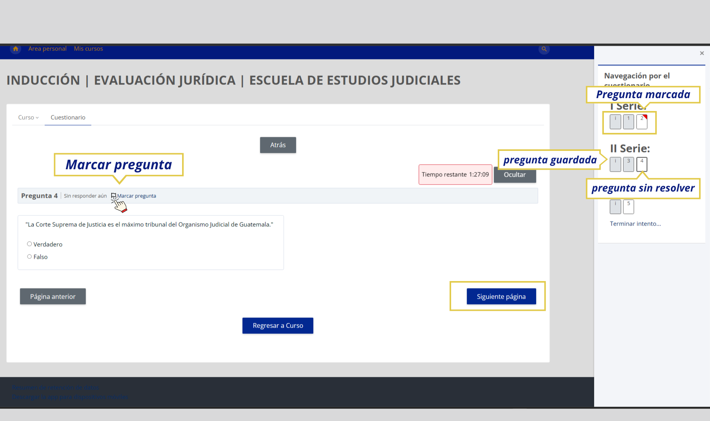Click the home icon in the navigation bar

[15, 48]
